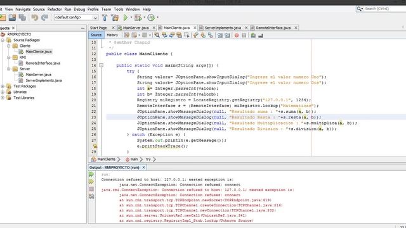The width and height of the screenshot is (406, 228).
Task: Open the Refactor menu
Action: click(x=55, y=9)
